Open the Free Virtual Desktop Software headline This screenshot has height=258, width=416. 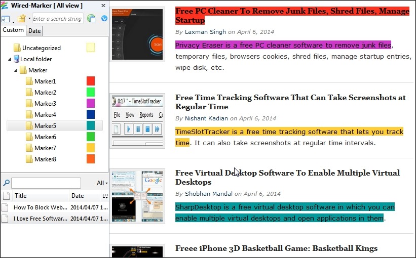click(287, 178)
